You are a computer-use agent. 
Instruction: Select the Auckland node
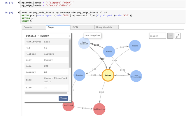(68, 105)
